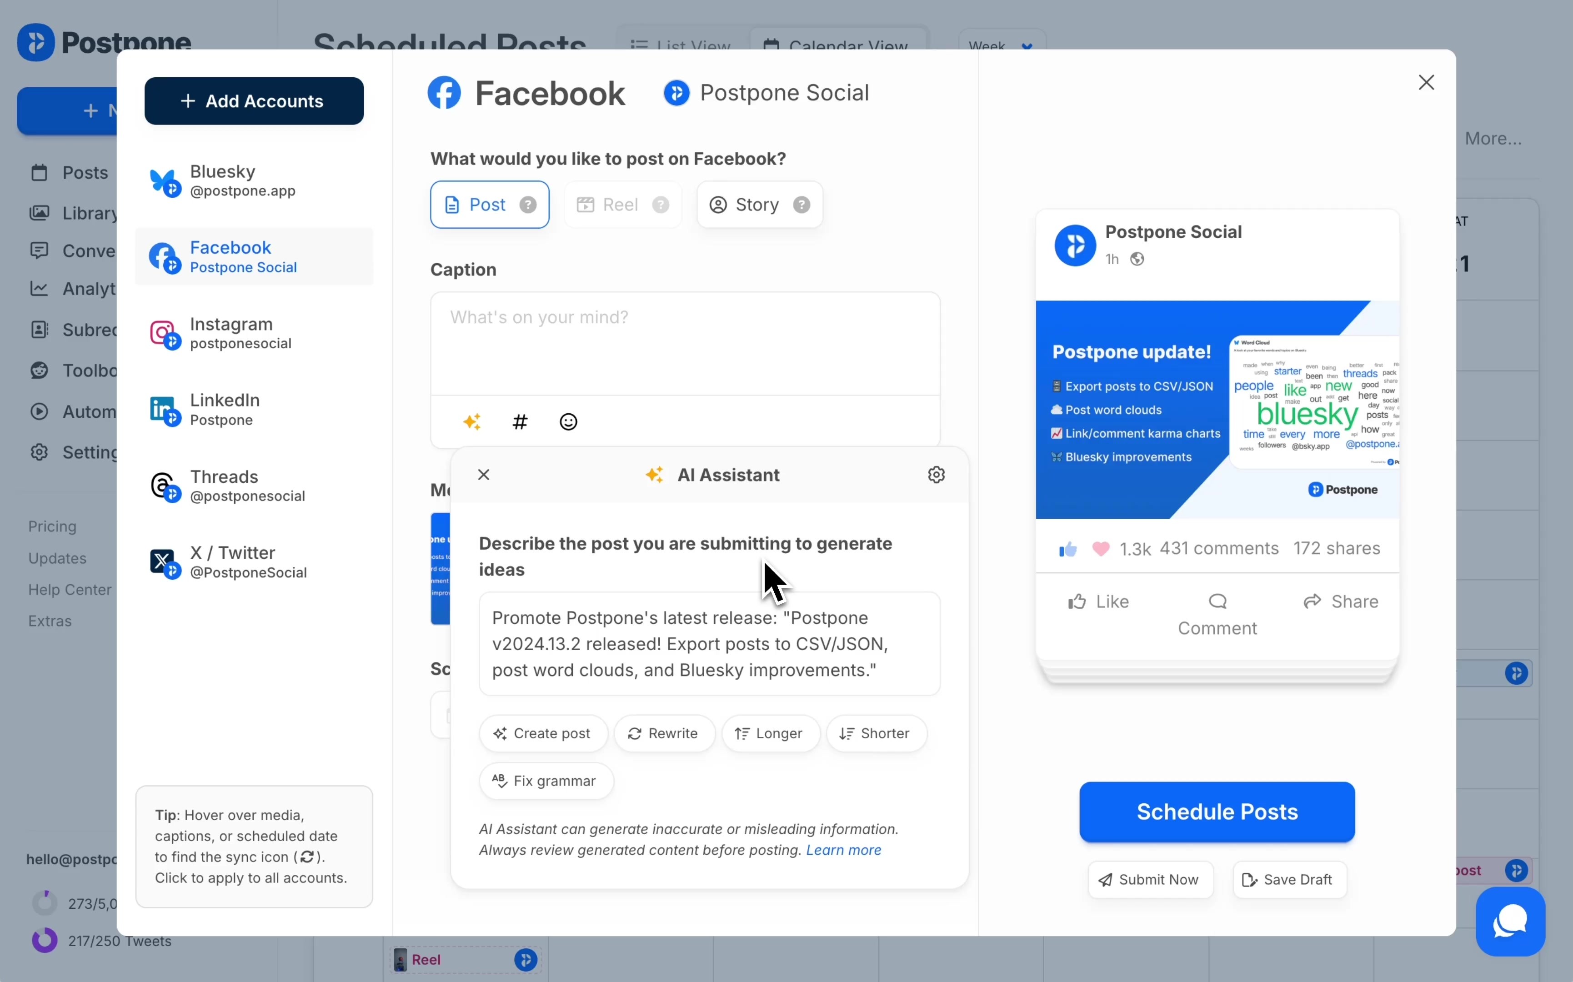The width and height of the screenshot is (1573, 982).
Task: Select the Threads @postponesocial account
Action: [x=254, y=486]
